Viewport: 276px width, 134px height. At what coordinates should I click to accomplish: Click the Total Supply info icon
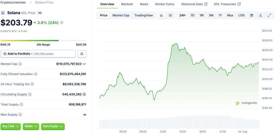click(x=21, y=105)
